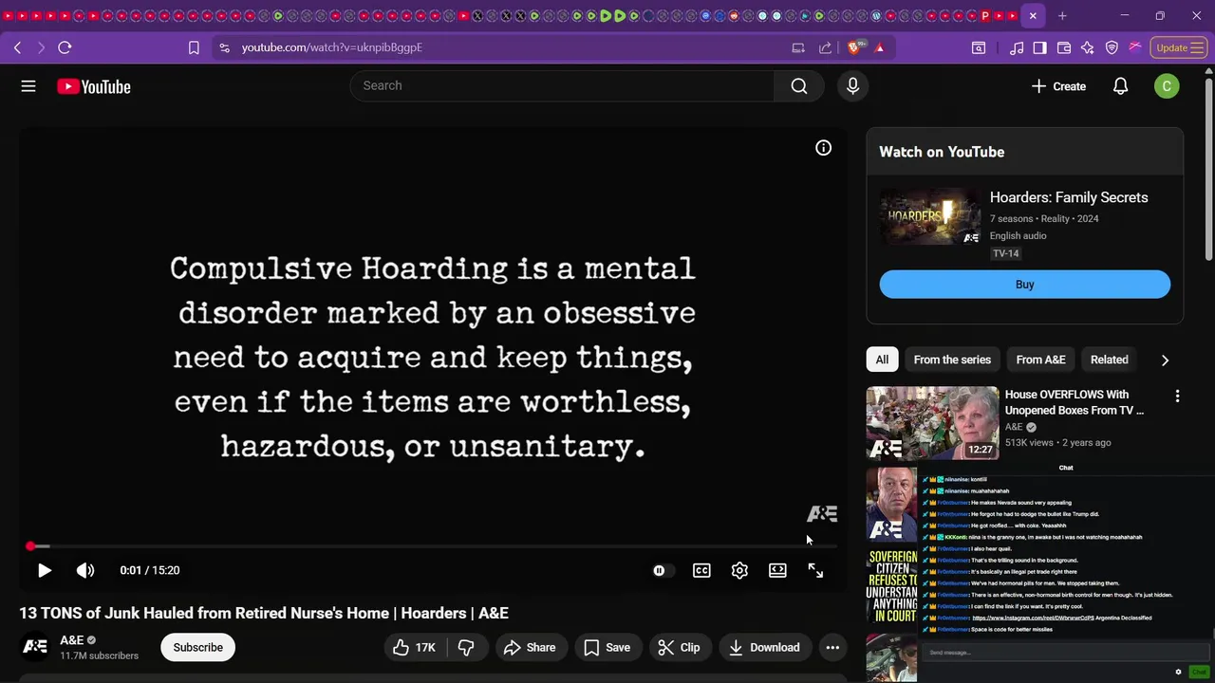Reload the page
Viewport: 1215px width, 683px height.
click(65, 47)
